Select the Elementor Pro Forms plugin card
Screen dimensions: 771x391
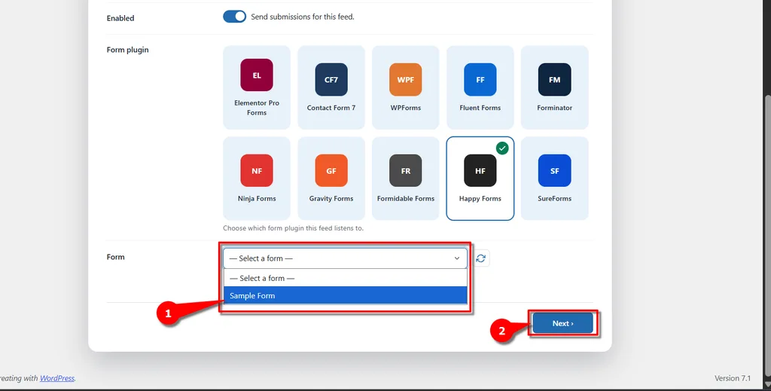click(257, 87)
